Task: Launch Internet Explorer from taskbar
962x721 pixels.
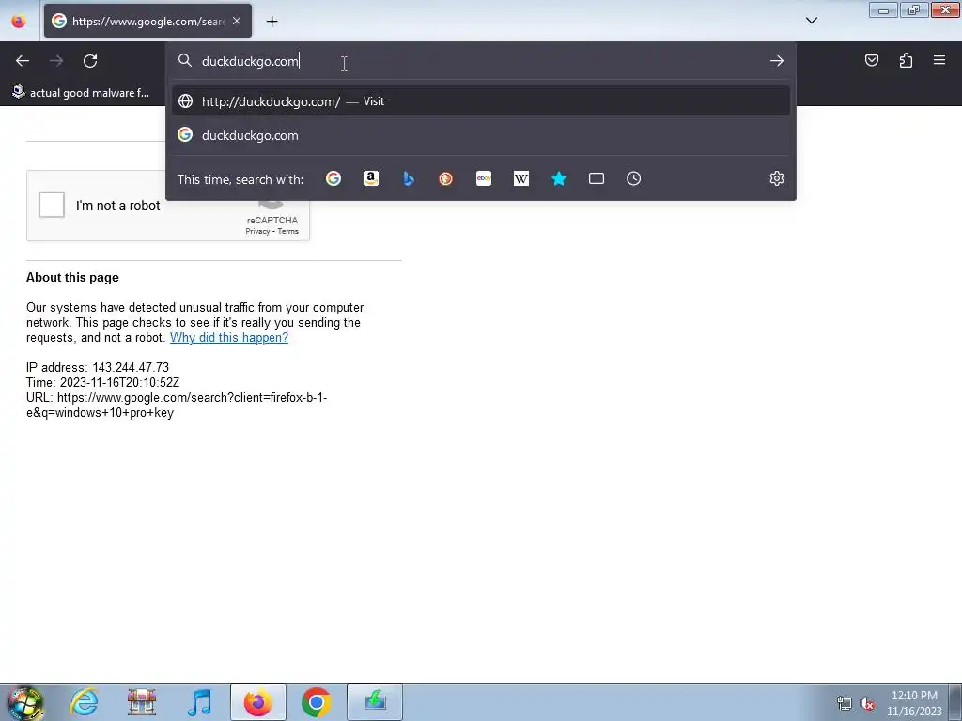Action: point(84,702)
